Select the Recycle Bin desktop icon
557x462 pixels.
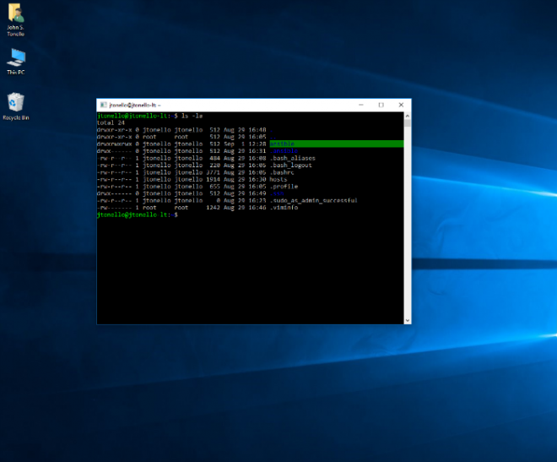coord(16,106)
